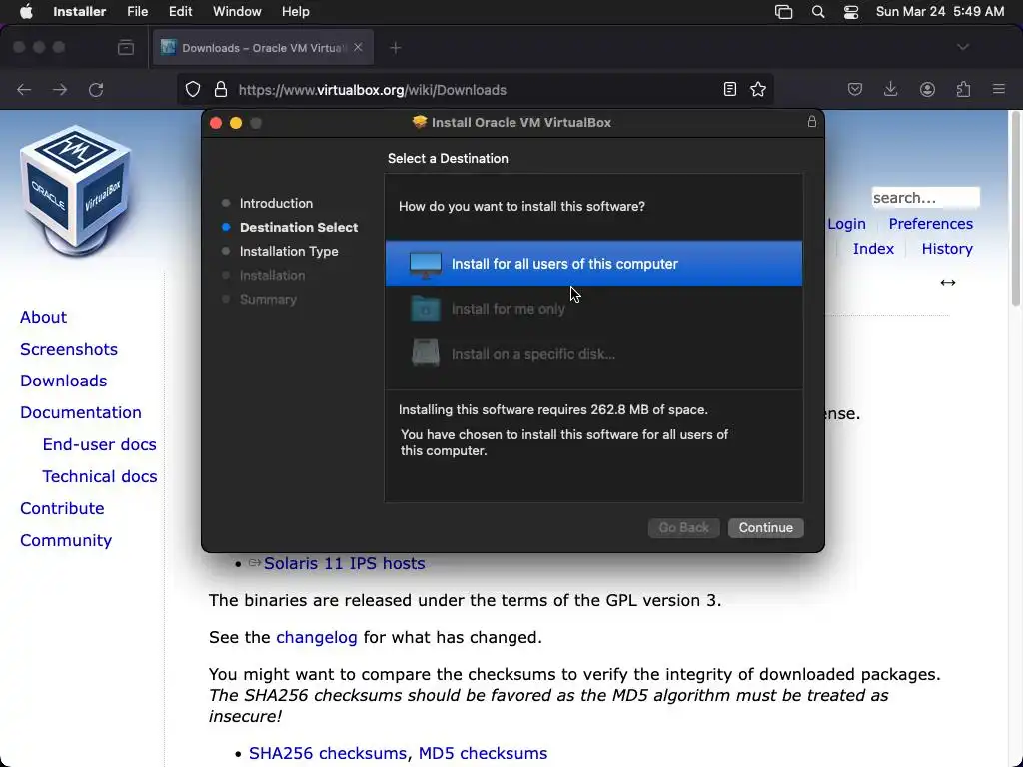Screen dimensions: 1023x767
Task: Open the History link
Action: coord(947,249)
